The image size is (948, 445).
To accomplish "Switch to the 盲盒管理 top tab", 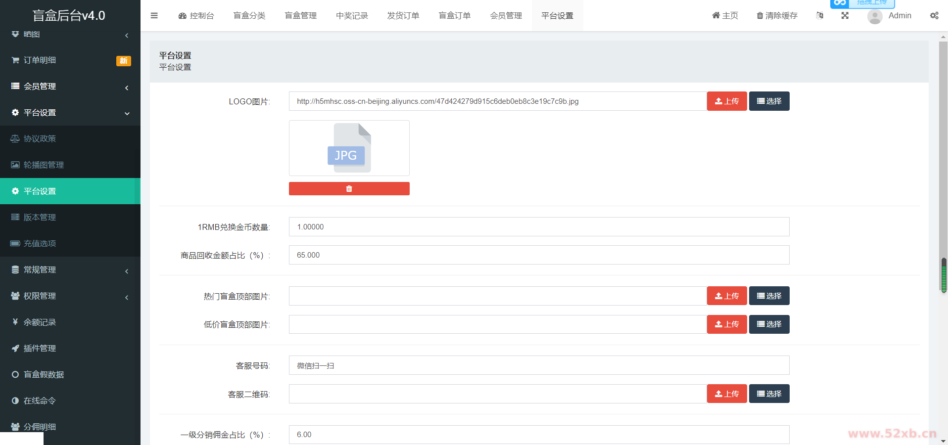I will [300, 16].
